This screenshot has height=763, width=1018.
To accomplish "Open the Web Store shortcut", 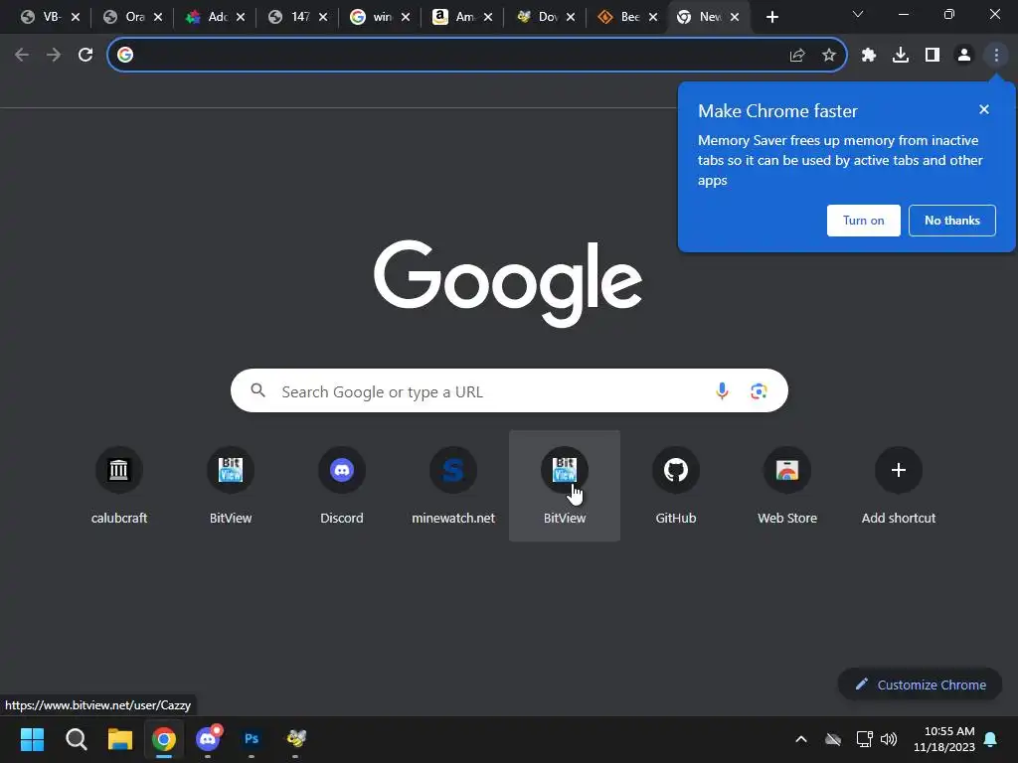I will click(x=787, y=485).
